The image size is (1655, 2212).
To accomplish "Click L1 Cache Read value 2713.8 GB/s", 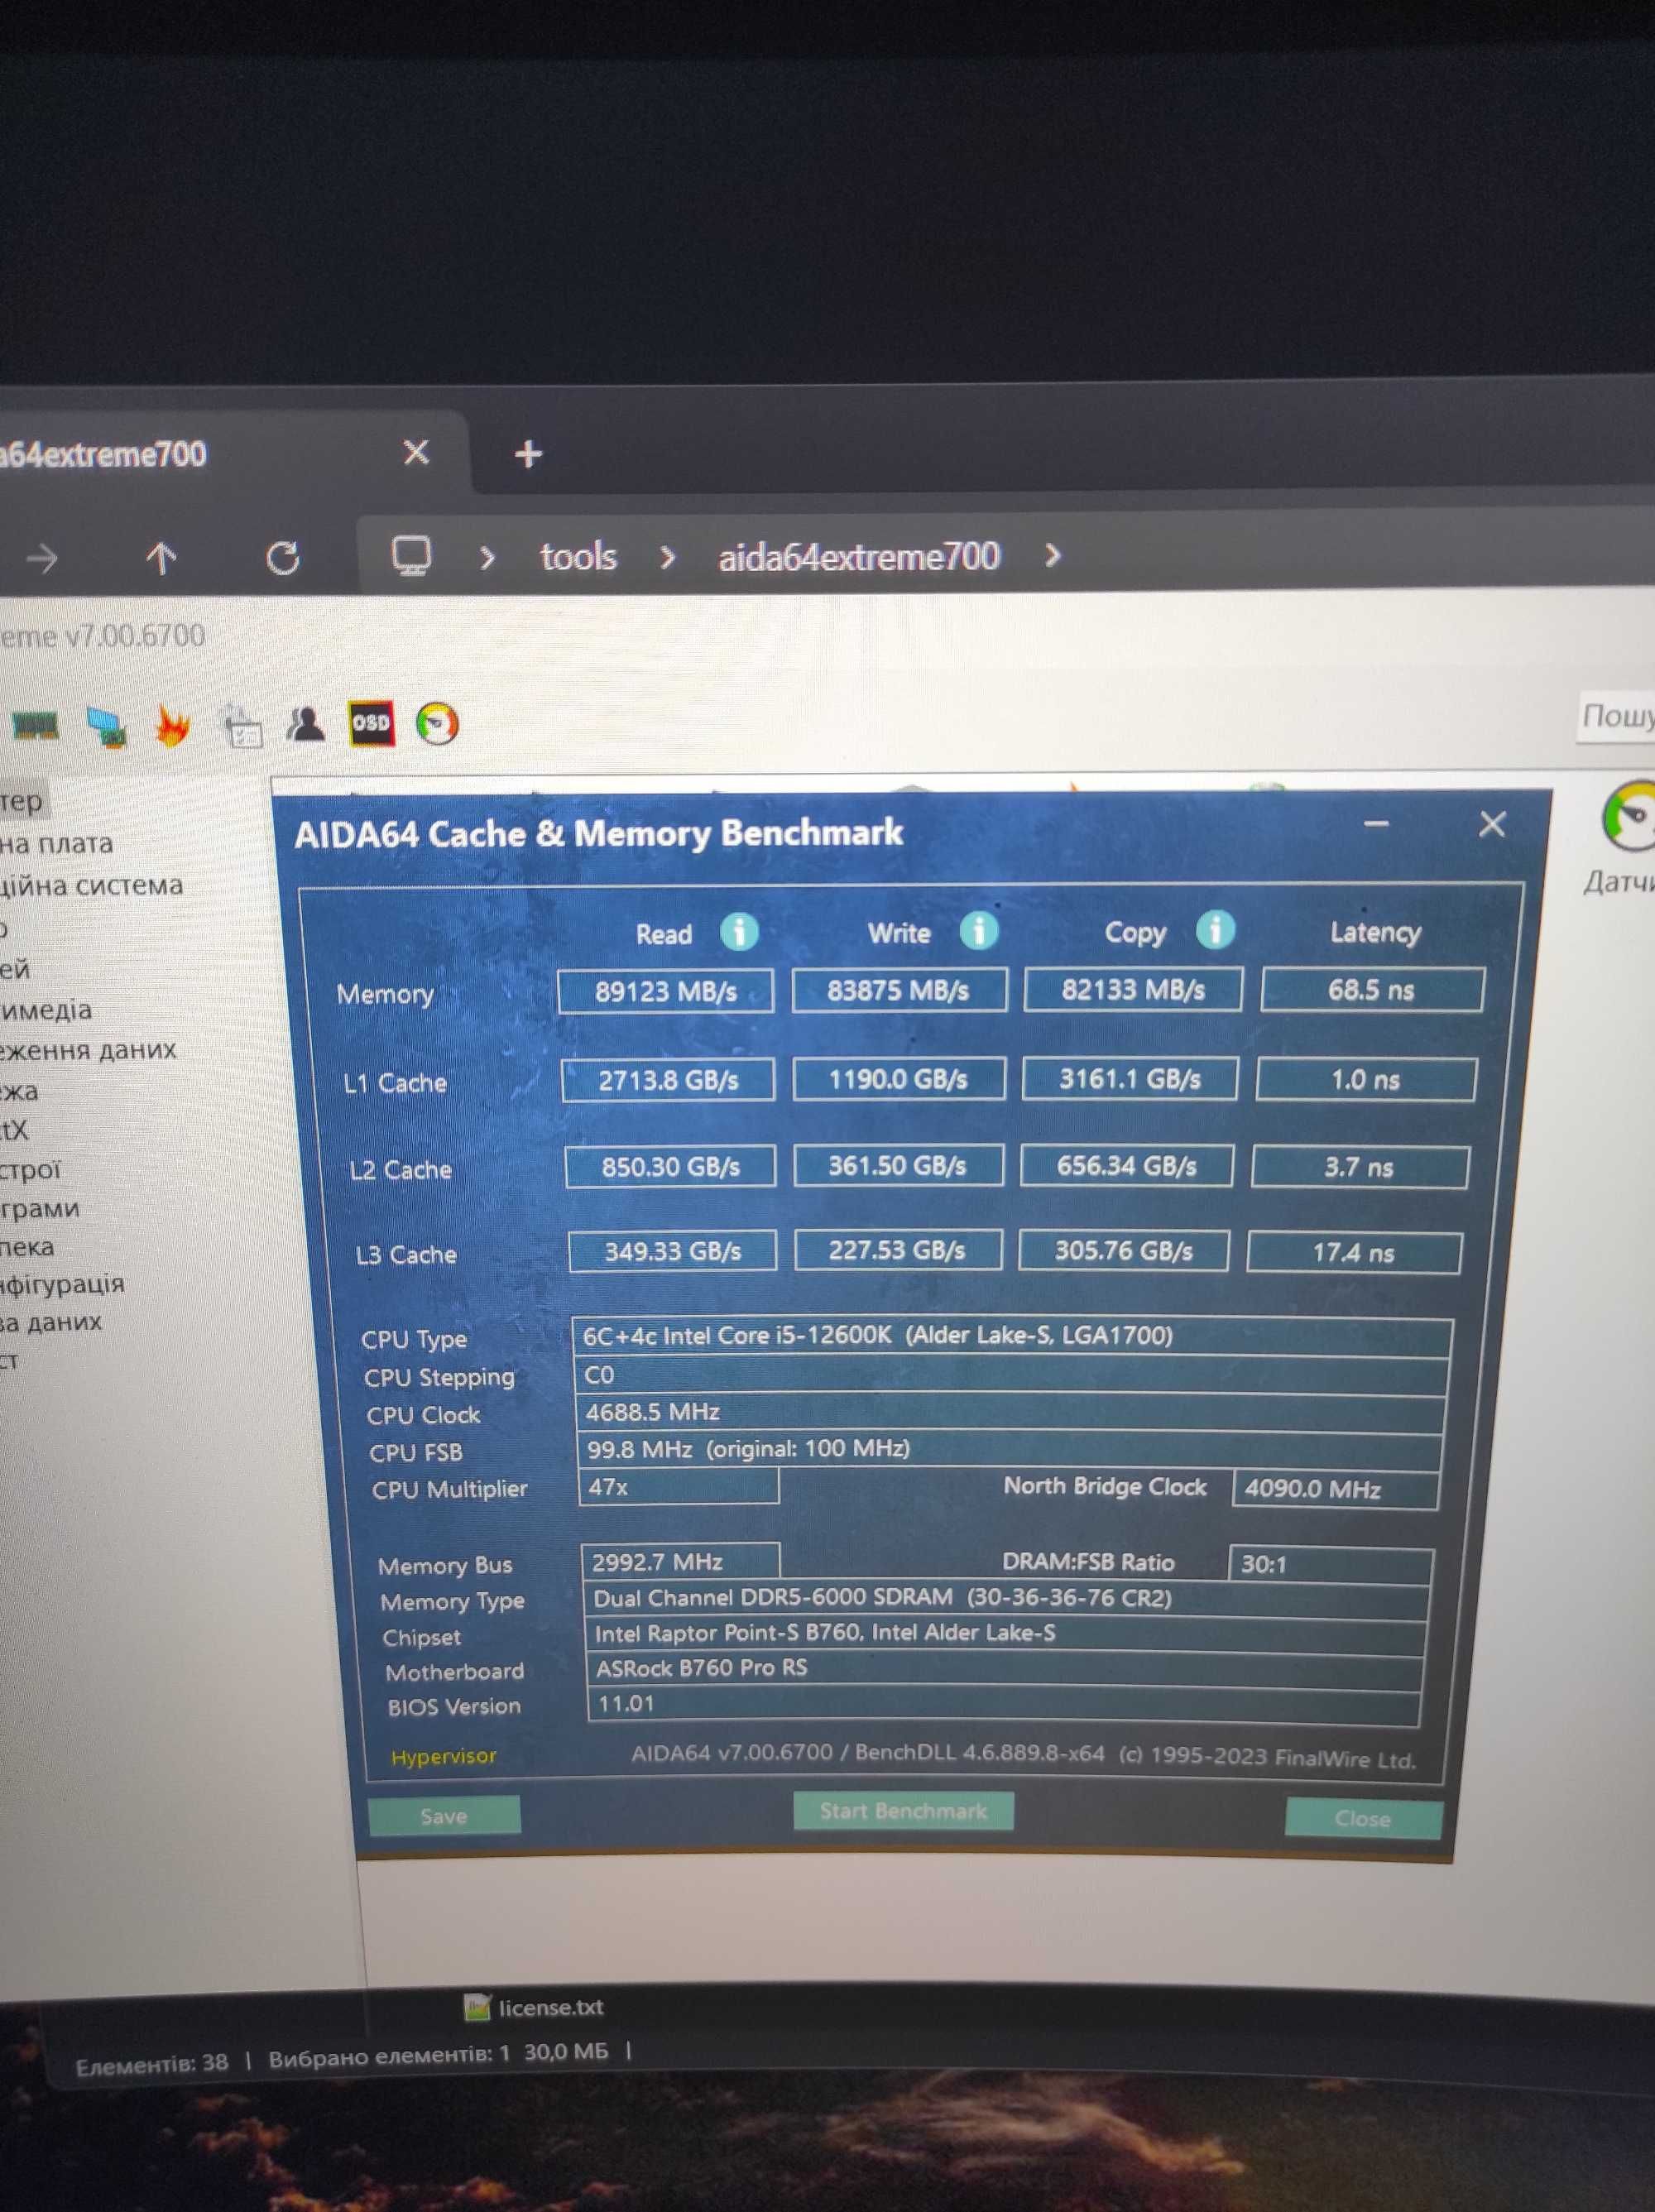I will click(x=668, y=1080).
